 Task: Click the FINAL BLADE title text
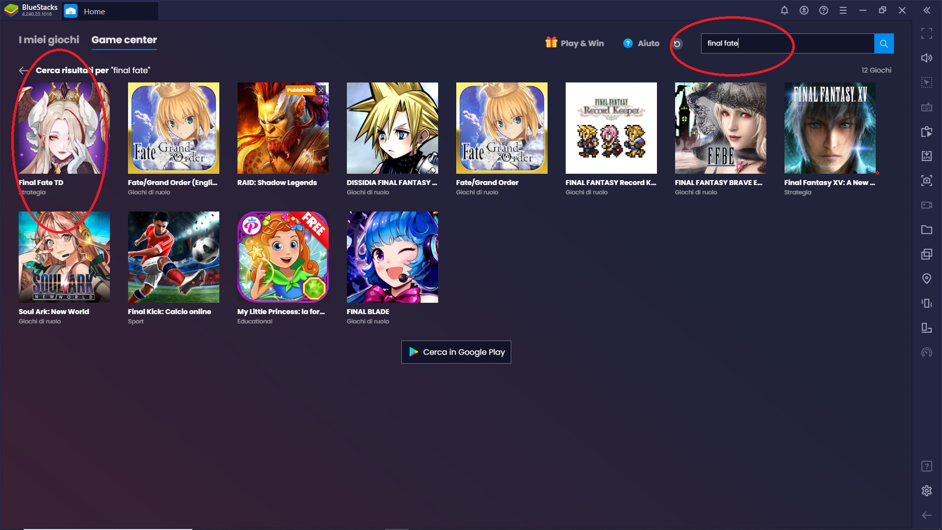[368, 312]
